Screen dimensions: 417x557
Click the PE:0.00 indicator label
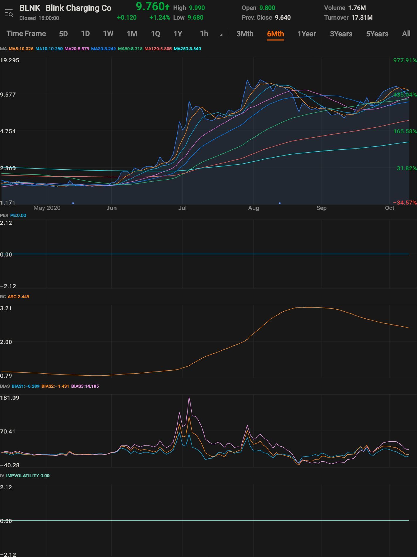coord(18,215)
